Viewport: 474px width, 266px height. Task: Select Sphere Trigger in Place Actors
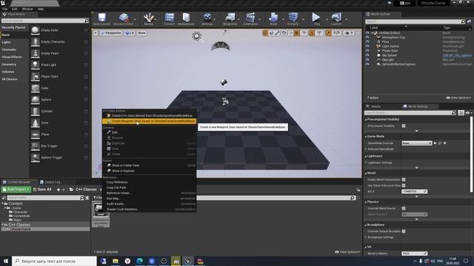59,157
